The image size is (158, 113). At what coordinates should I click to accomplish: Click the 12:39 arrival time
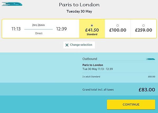tap(61, 29)
